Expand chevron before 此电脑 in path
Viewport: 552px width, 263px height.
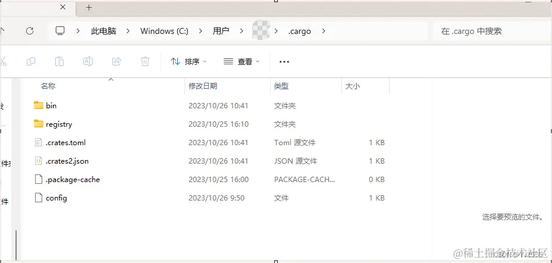click(78, 31)
